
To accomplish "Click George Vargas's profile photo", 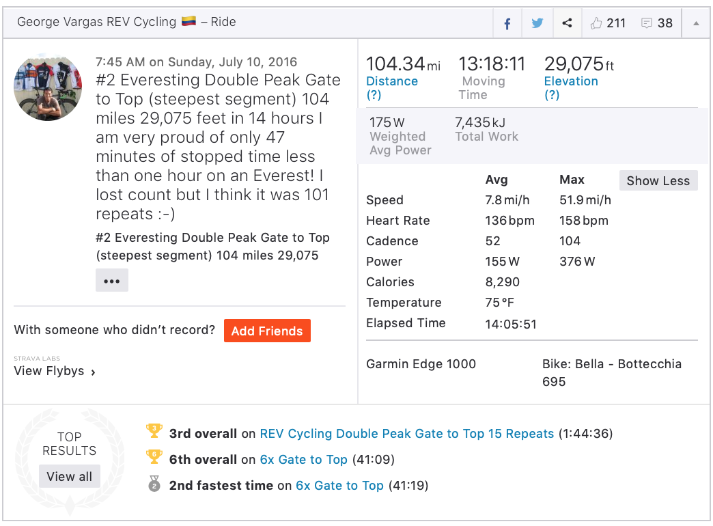I will click(48, 86).
